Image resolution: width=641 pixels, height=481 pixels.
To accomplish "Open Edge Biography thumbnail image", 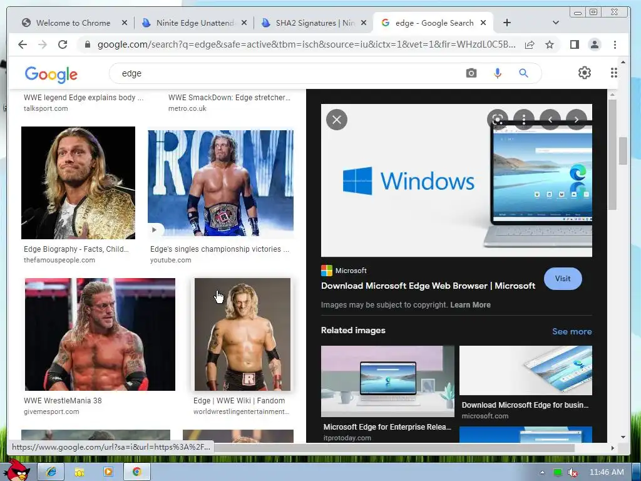I will pyautogui.click(x=78, y=183).
